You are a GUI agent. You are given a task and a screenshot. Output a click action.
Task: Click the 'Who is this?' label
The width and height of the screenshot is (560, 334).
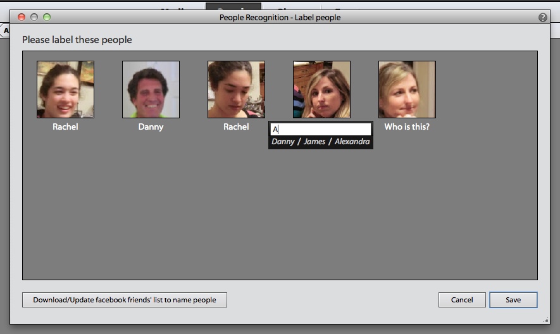[x=407, y=127]
